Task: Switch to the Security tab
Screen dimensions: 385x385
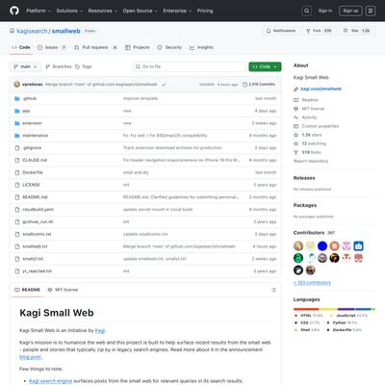Action: tap(169, 47)
